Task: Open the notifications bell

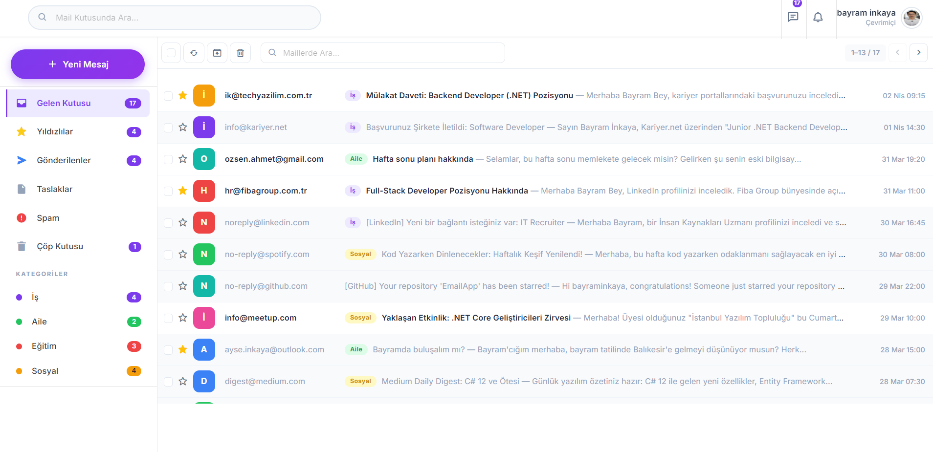Action: click(x=818, y=17)
